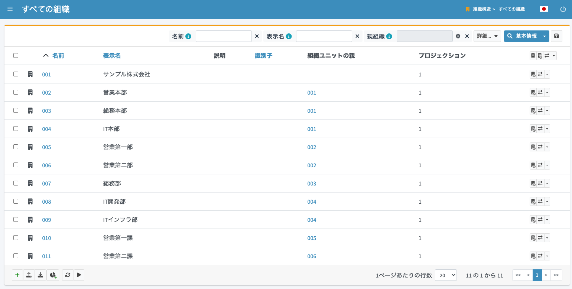The image size is (572, 289).
Task: Check the box for row 002
Action: tap(16, 92)
